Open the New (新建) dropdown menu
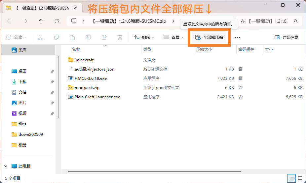Screen dimensions: 306x183 click(16, 38)
